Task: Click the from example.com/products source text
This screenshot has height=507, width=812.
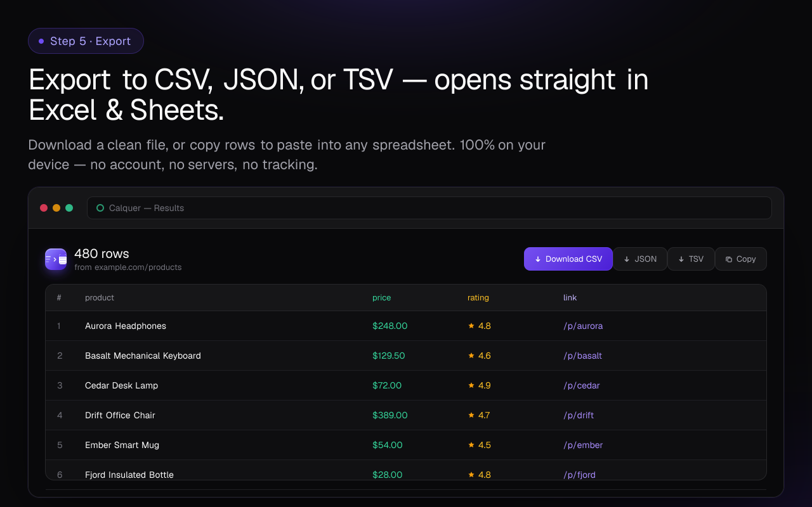Action: [x=128, y=267]
